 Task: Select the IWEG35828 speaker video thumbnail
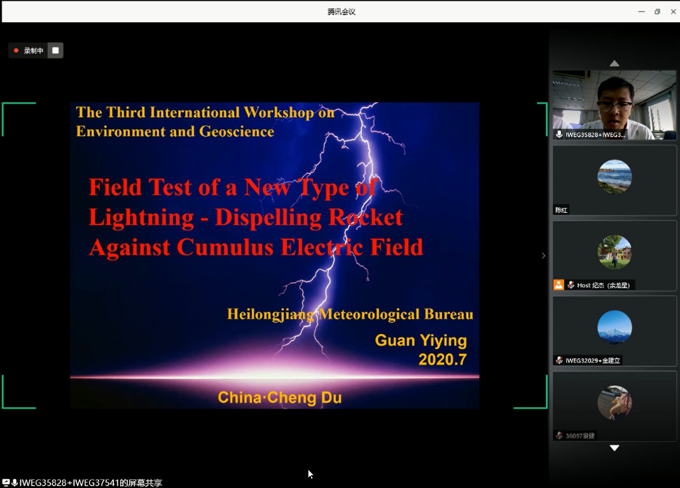[614, 105]
